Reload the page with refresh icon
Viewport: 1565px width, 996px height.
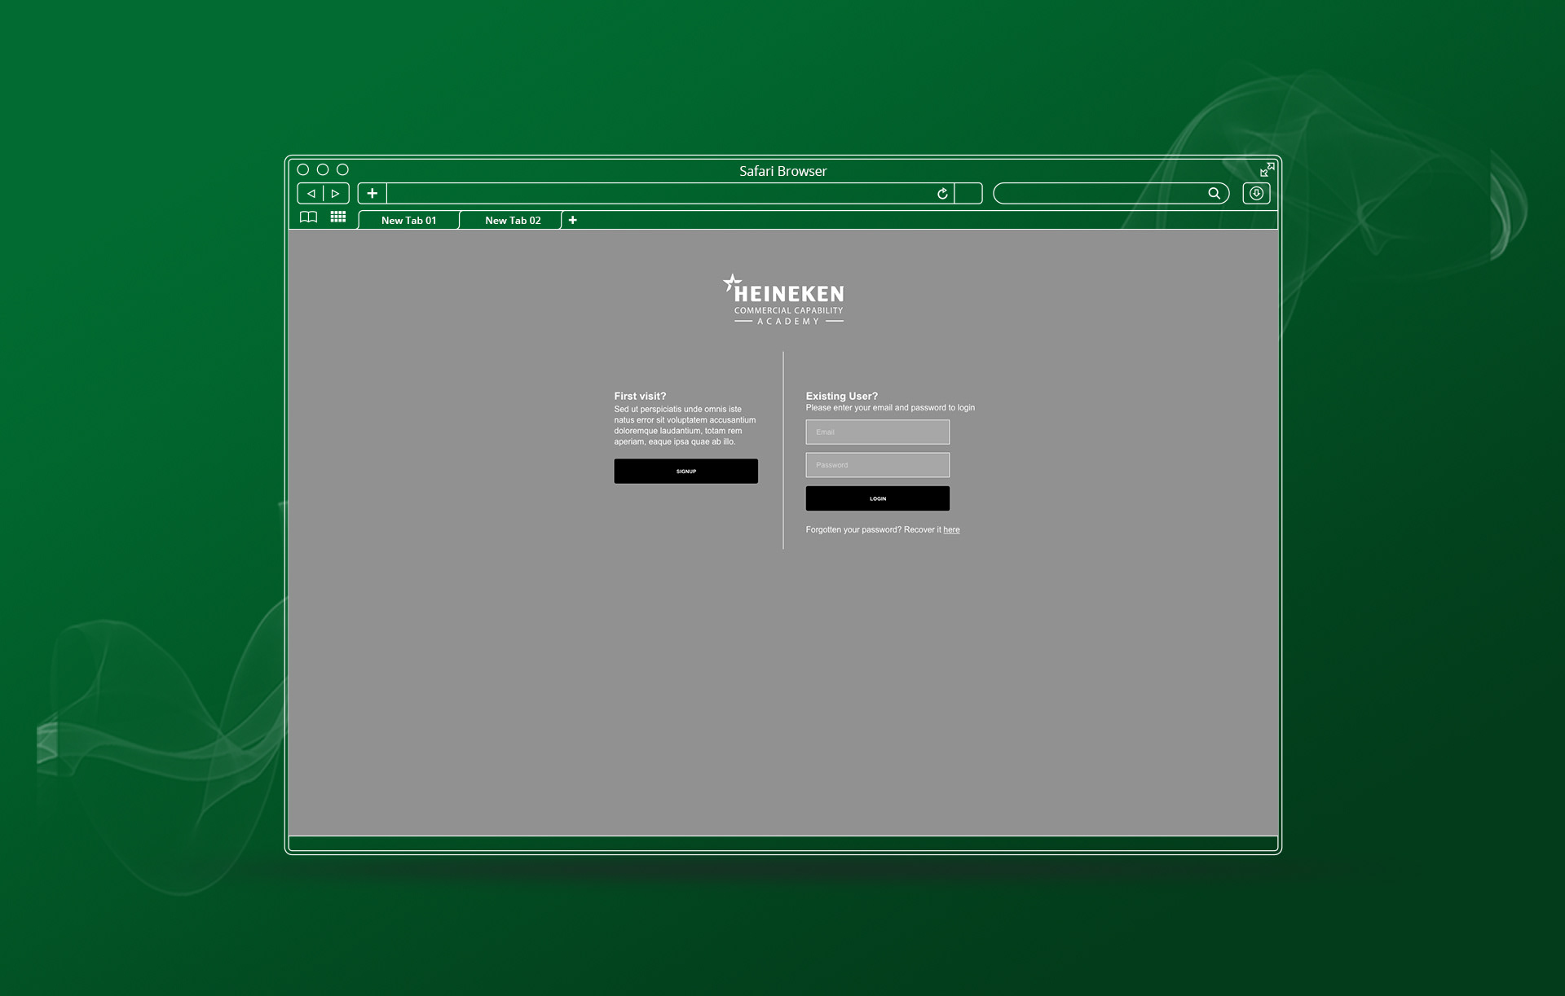942,194
